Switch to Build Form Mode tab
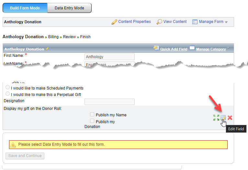Screen dimensions: 248x170 (x=25, y=8)
